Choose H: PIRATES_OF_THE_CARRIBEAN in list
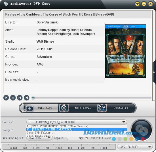This screenshot has width=156, height=152. coord(77,130)
